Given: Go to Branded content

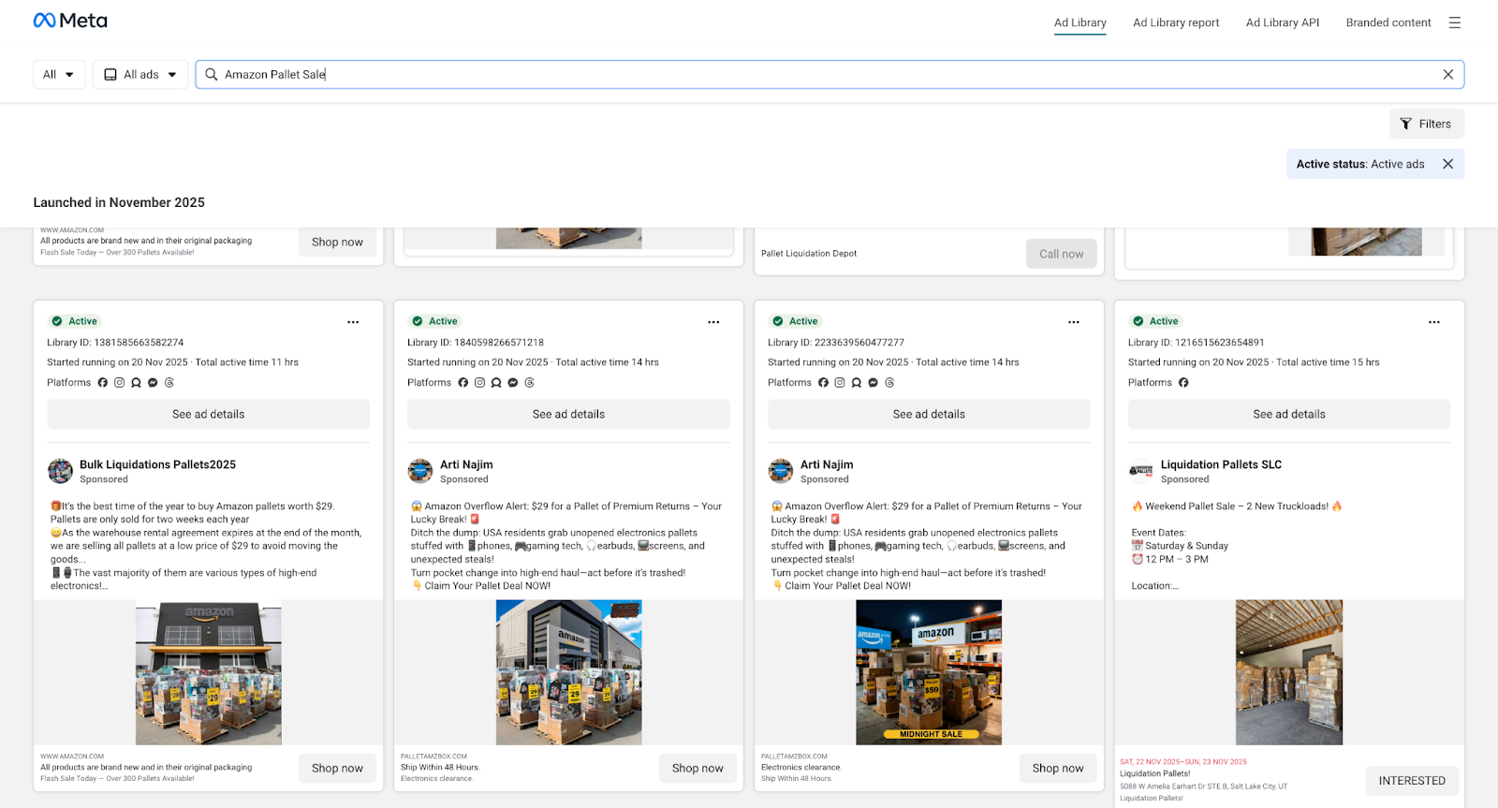Looking at the screenshot, I should (x=1388, y=22).
